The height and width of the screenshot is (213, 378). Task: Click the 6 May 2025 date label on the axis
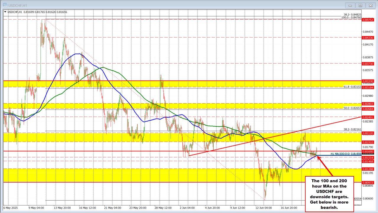click(x=10, y=208)
